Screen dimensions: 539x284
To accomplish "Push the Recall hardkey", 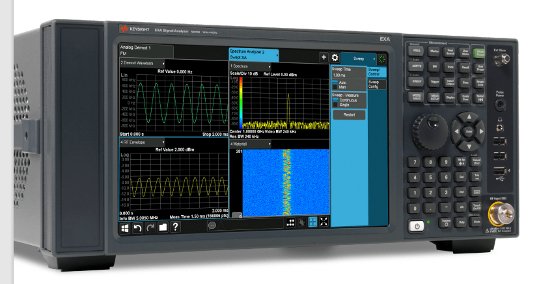I will tap(465, 68).
